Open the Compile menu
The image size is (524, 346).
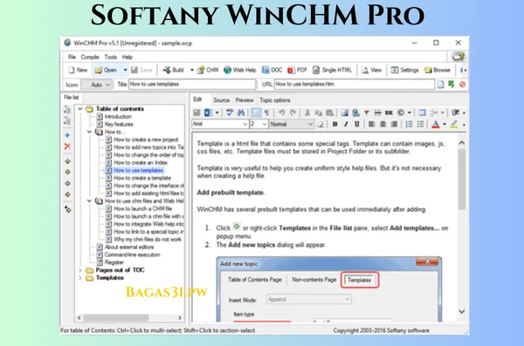pyautogui.click(x=90, y=57)
